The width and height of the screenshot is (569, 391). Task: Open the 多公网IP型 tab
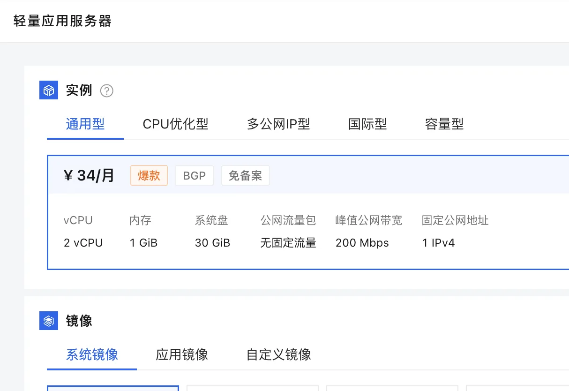click(278, 124)
